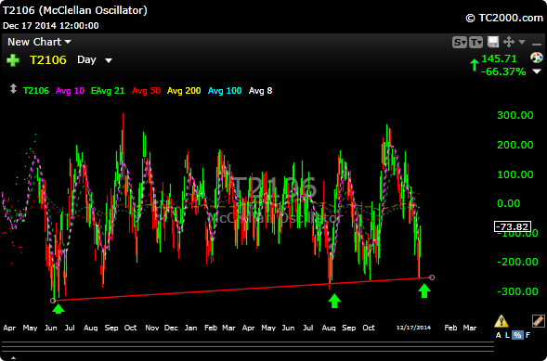This screenshot has width=547, height=361.
Task: Select the red trendline's left end handle
Action: pyautogui.click(x=53, y=301)
